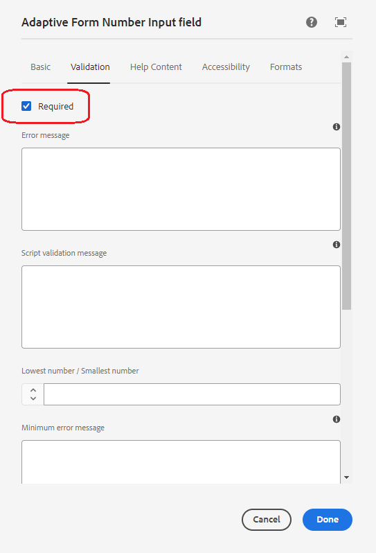Toggle fullscreen dialog icon

(341, 22)
